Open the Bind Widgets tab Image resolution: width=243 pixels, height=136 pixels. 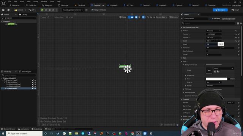(25, 71)
